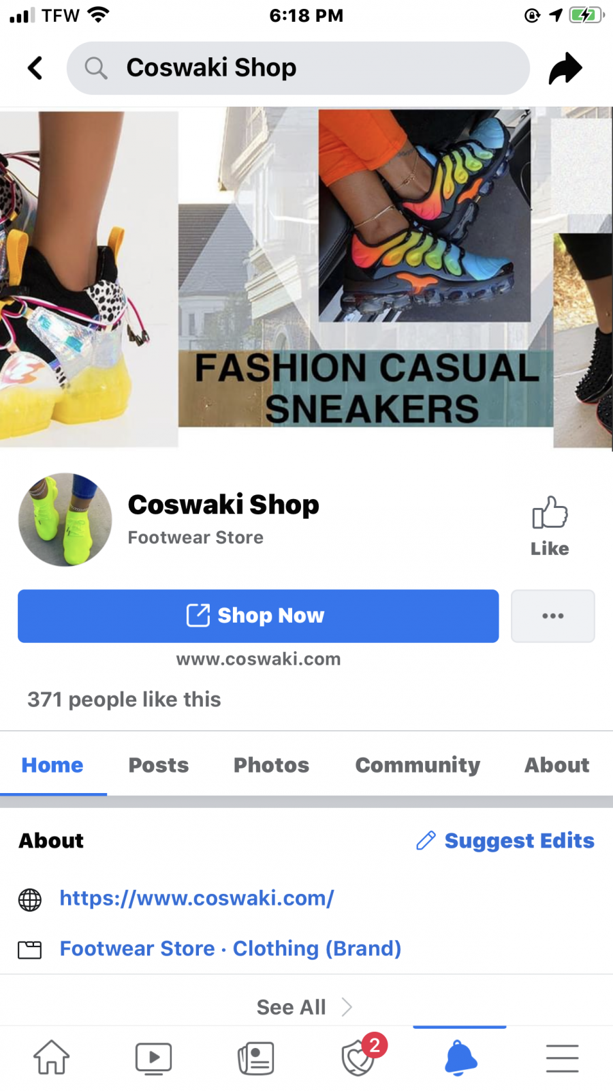Open the Watch video icon
This screenshot has height=1091, width=613.
(x=153, y=1058)
